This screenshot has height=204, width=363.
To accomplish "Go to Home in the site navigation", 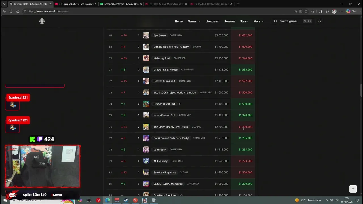I will (179, 21).
